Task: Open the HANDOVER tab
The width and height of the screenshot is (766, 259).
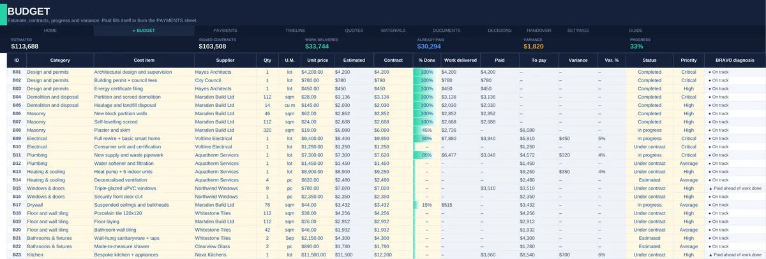Action: pos(539,31)
